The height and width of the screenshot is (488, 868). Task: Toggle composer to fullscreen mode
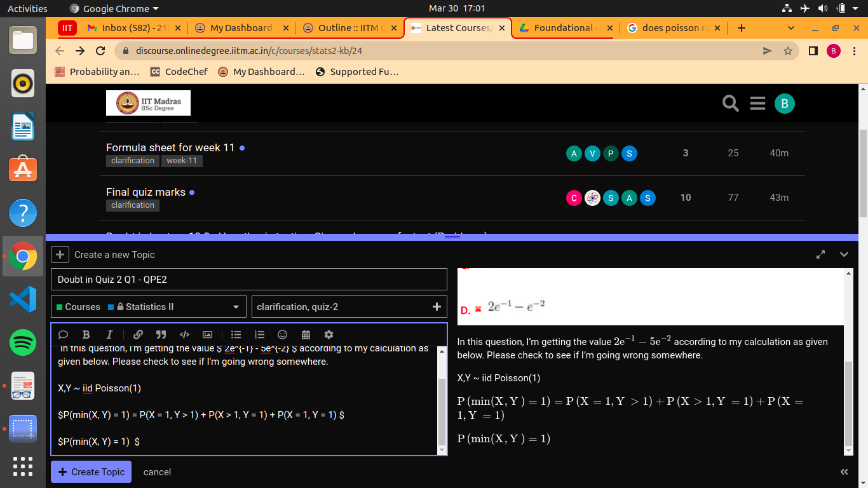tap(821, 255)
